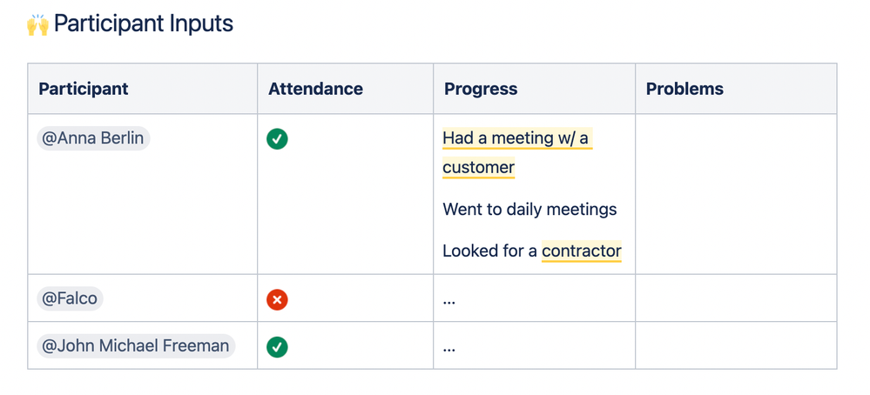This screenshot has width=870, height=395.
Task: Click John Michael Freeman's empty Problems cell
Action: (736, 345)
